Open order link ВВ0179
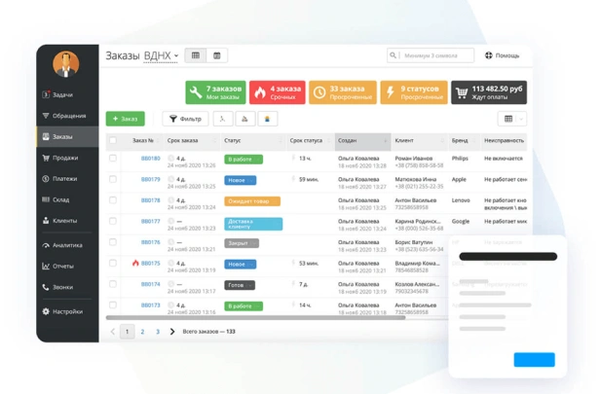The height and width of the screenshot is (394, 600). pos(151,179)
